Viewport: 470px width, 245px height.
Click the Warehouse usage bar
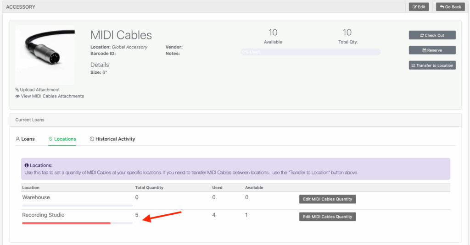77,206
